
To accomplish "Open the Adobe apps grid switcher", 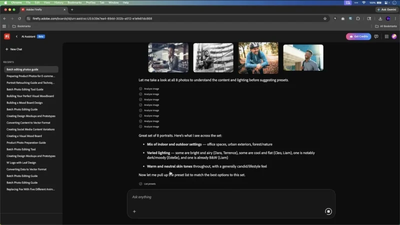I will [386, 36].
